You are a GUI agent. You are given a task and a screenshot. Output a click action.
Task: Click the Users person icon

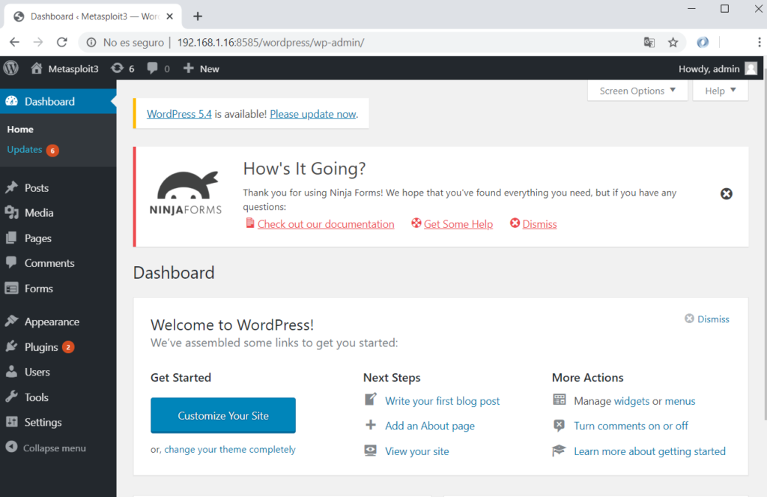coord(12,372)
